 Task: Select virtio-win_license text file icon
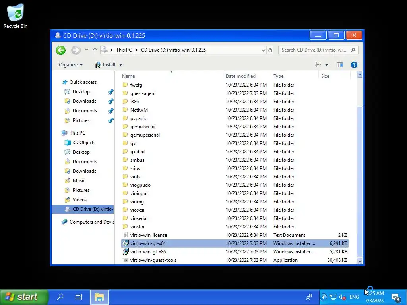[x=125, y=235]
